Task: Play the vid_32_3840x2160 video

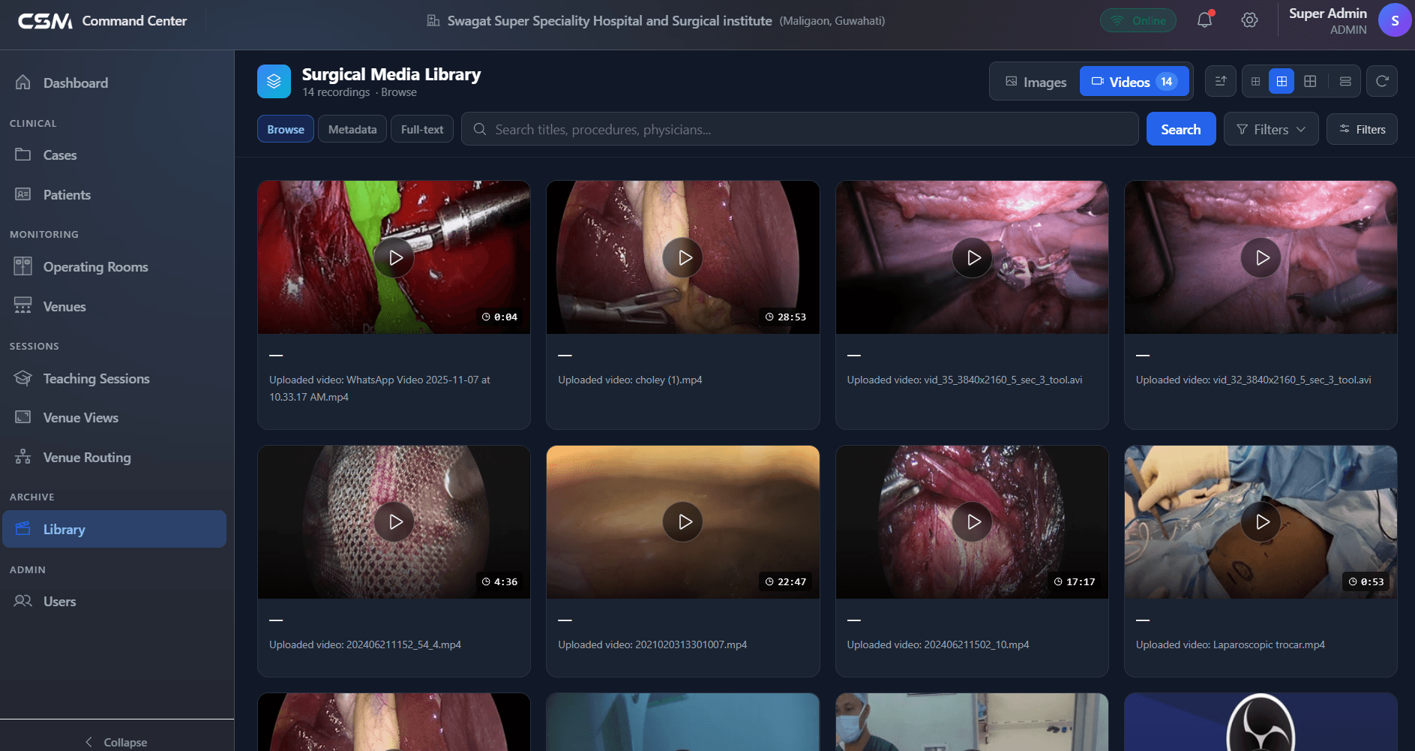Action: 1261,257
